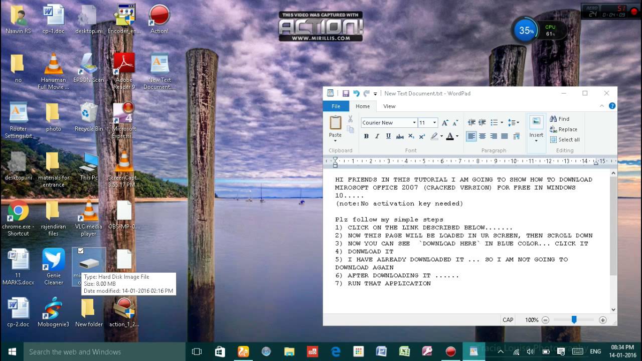Click the Replace button
Screen dimensions: 642x361
[x=564, y=129]
